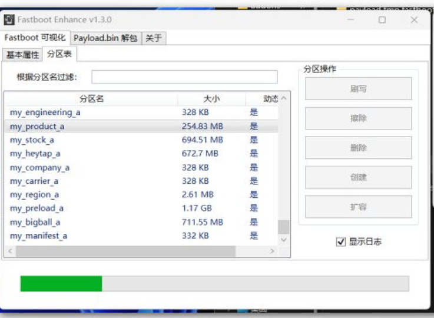Click the horizontal scrollbar left arrow

tap(10, 251)
